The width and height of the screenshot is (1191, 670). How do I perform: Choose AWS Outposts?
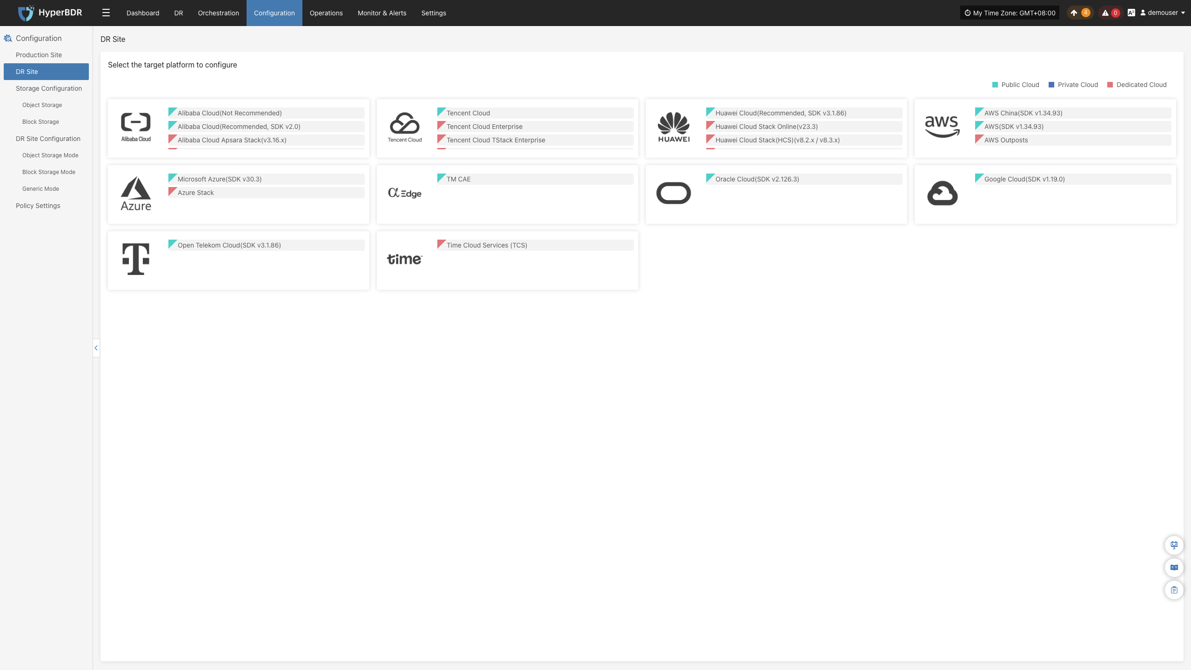(1073, 140)
